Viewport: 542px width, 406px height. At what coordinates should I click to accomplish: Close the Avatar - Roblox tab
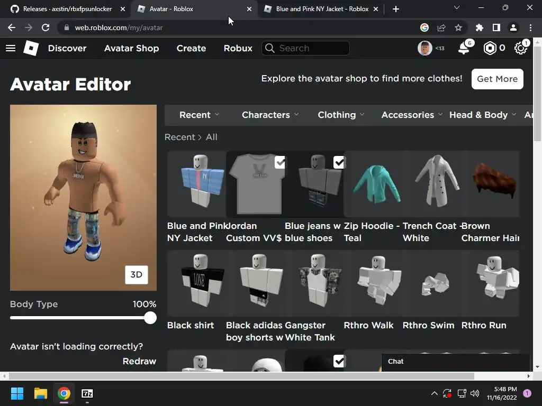(249, 9)
